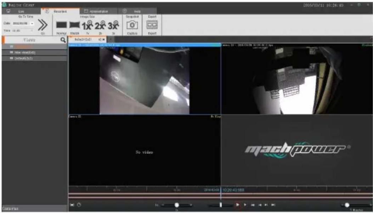Click the unhighlighted play arrow button
This screenshot has width=373, height=213.
click(x=245, y=205)
